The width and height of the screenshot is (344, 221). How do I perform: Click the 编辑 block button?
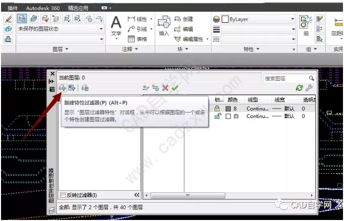(184, 29)
